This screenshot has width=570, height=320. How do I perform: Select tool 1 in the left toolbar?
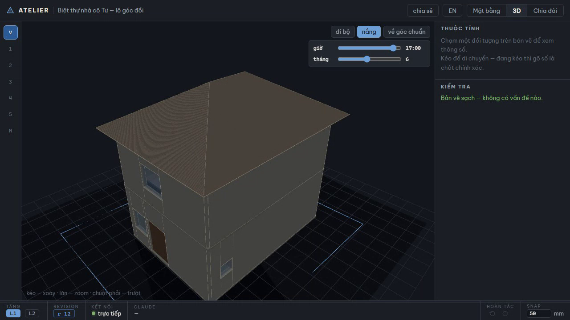pyautogui.click(x=11, y=49)
